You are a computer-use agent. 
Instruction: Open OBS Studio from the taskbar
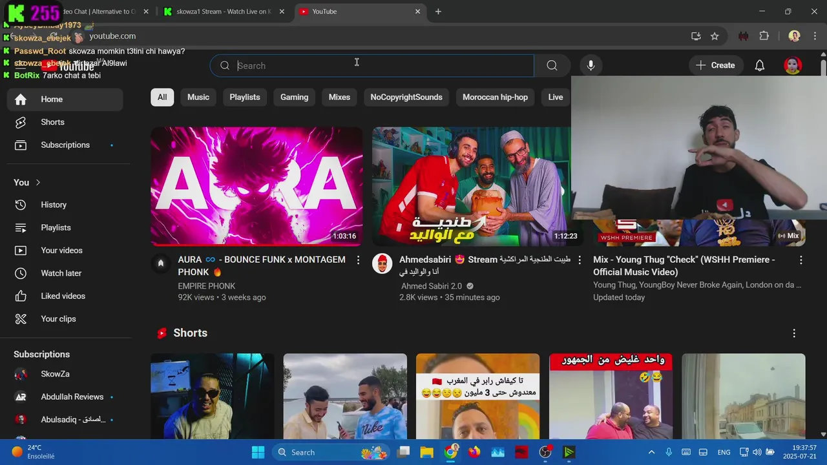pyautogui.click(x=545, y=452)
